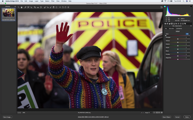Click the Cancel button
This screenshot has height=120, width=193.
click(177, 117)
